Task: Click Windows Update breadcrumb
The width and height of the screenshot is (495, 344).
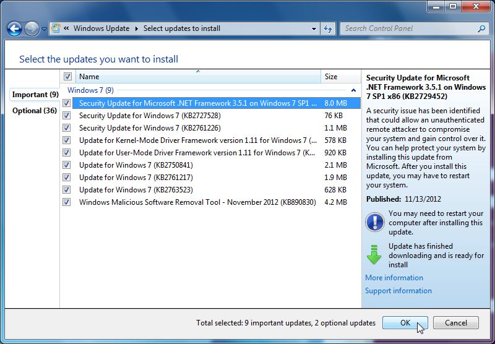Action: point(101,28)
